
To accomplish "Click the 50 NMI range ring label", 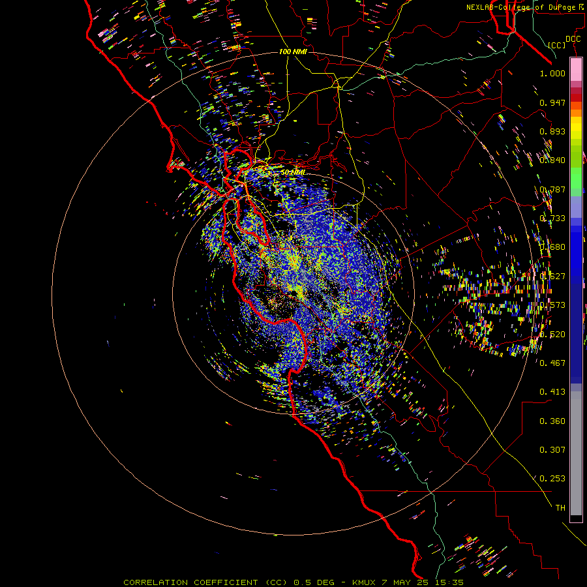I will pyautogui.click(x=293, y=172).
